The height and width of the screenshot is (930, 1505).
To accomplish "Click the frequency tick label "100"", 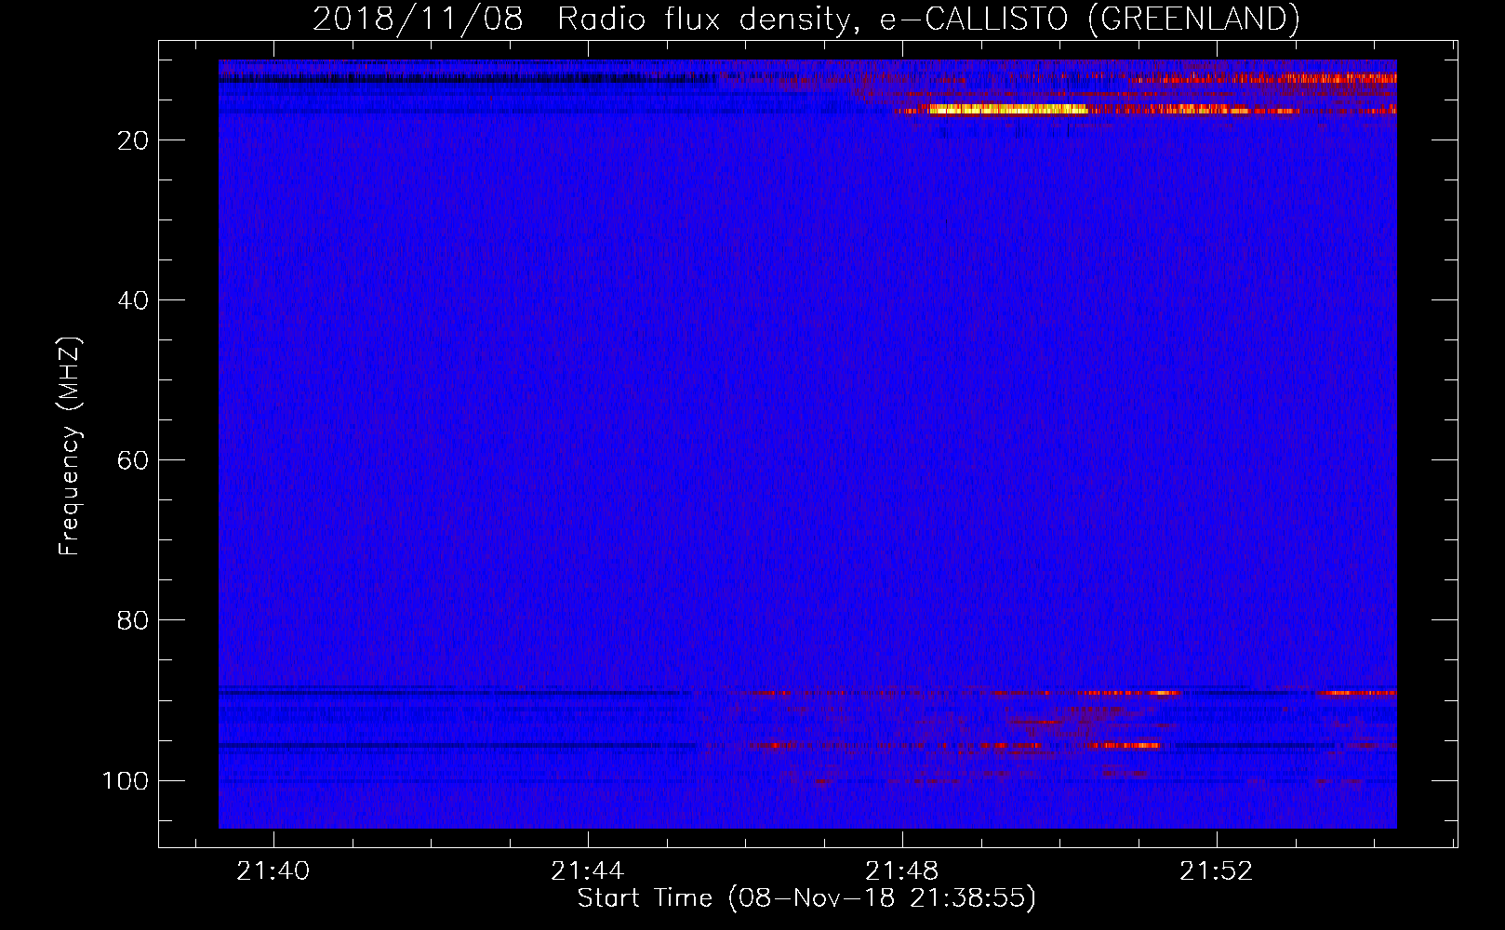I will (x=126, y=780).
